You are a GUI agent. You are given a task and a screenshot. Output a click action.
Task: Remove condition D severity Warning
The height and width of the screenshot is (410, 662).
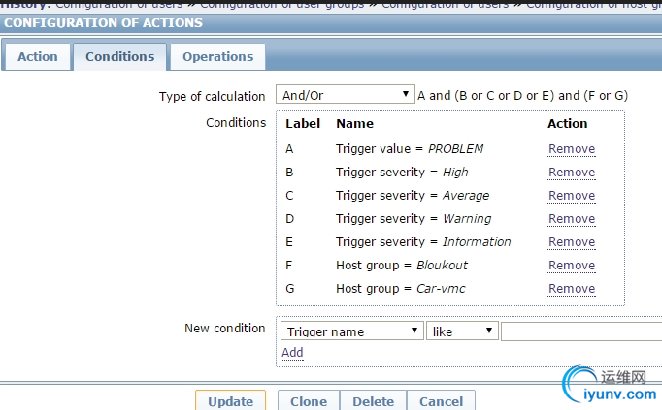pos(572,219)
